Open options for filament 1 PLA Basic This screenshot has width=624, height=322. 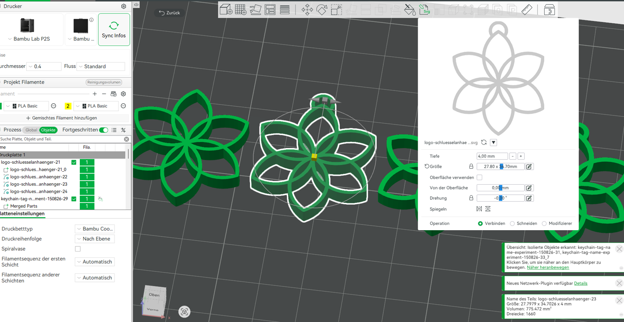click(x=53, y=106)
